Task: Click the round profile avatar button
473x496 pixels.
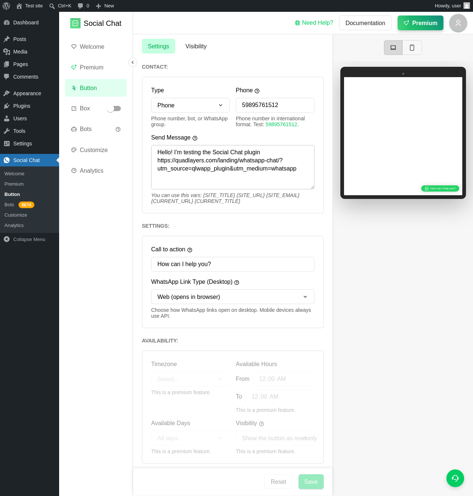Action: [x=458, y=23]
